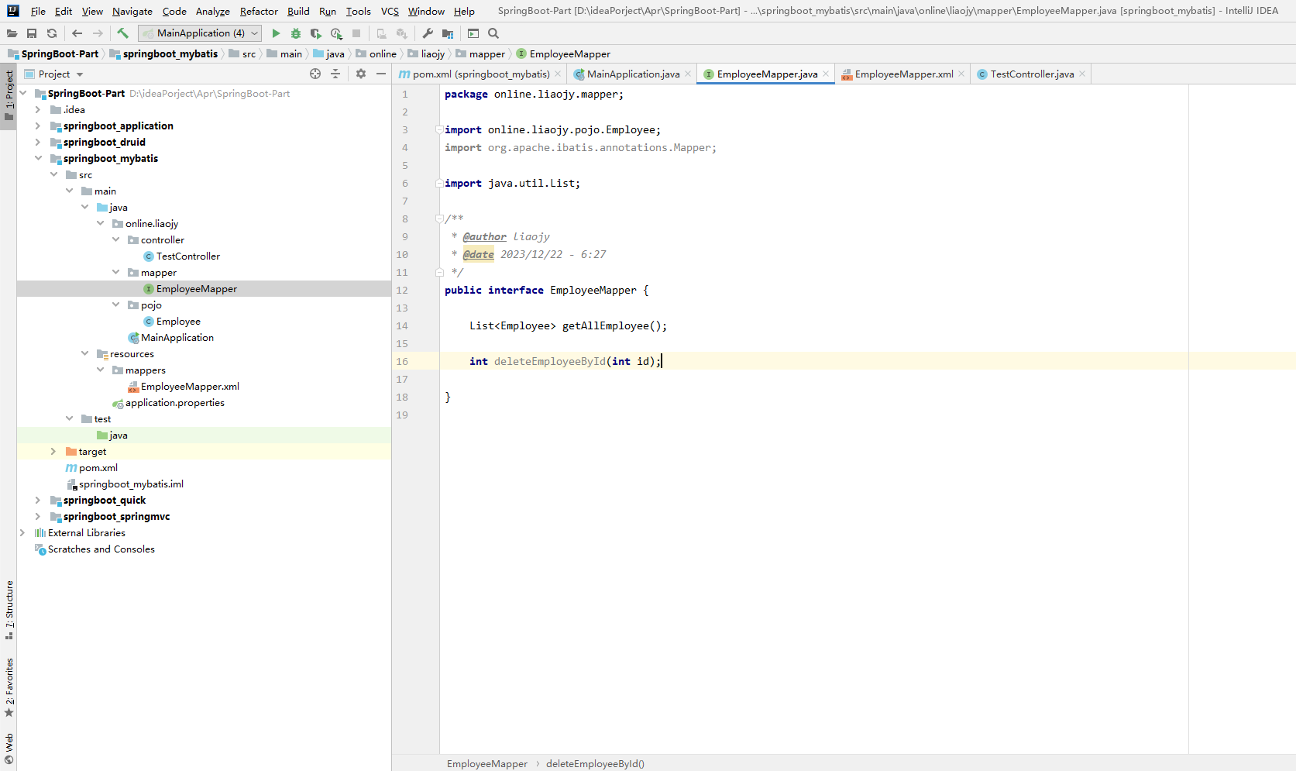Viewport: 1296px width, 771px height.
Task: Open the Refactor menu
Action: (259, 11)
